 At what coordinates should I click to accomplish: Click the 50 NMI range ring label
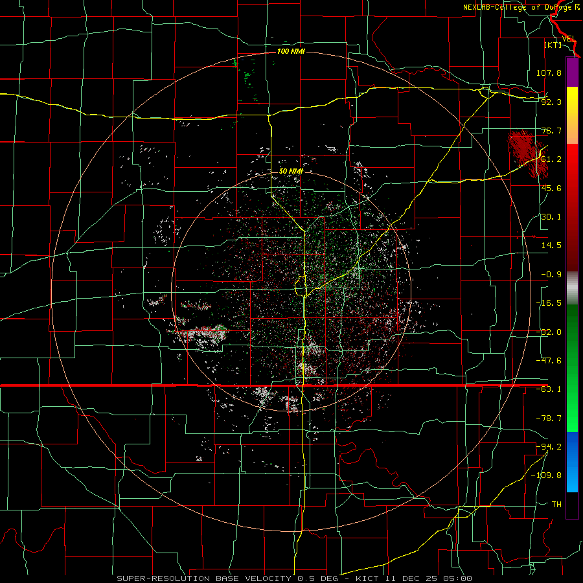pos(291,172)
